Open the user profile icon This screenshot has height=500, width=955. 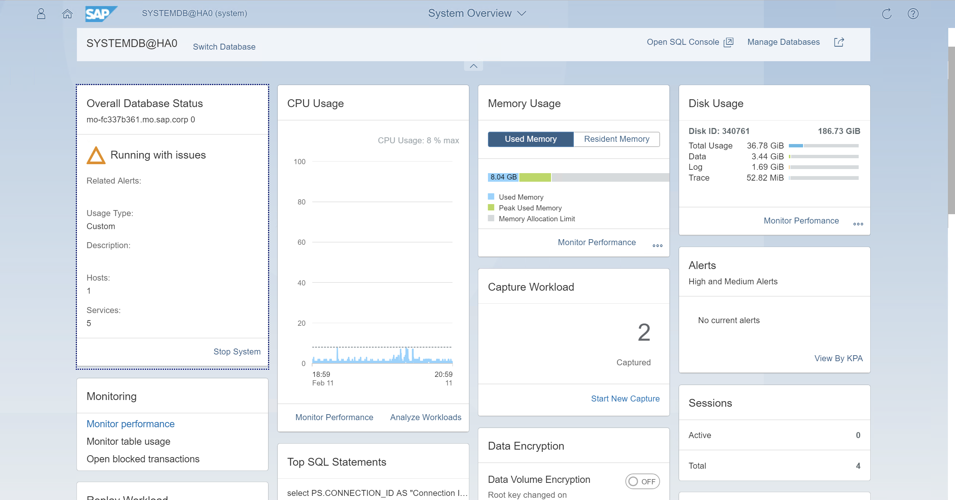(x=41, y=14)
